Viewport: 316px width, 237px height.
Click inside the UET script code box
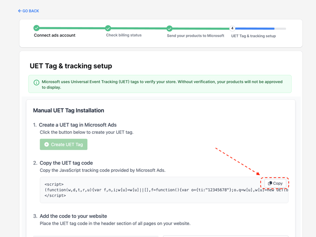(164, 190)
